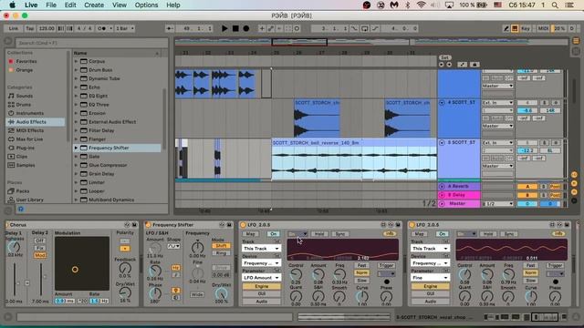Image resolution: width=584 pixels, height=328 pixels.
Task: Toggle Automation Arm in the transport bar
Action: (x=270, y=28)
